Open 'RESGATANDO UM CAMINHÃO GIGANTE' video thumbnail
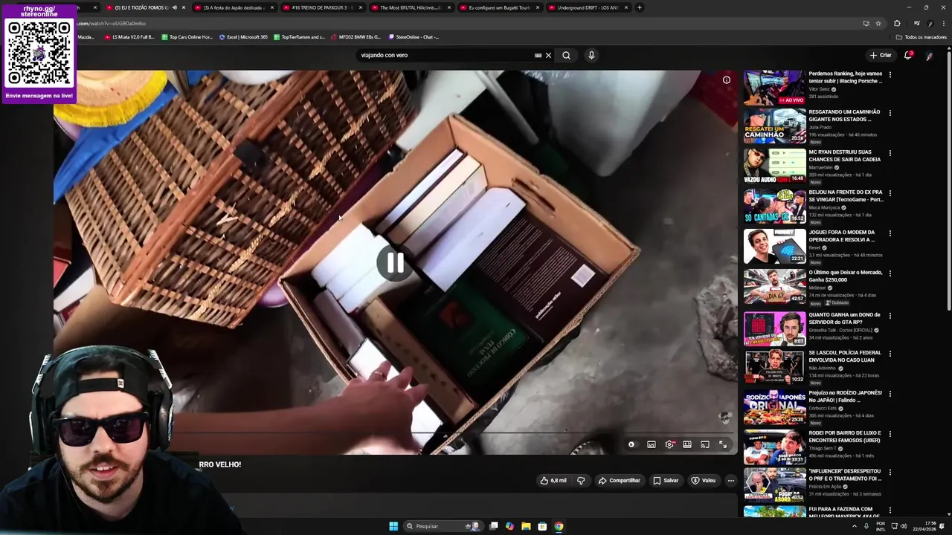This screenshot has width=952, height=535. click(774, 126)
